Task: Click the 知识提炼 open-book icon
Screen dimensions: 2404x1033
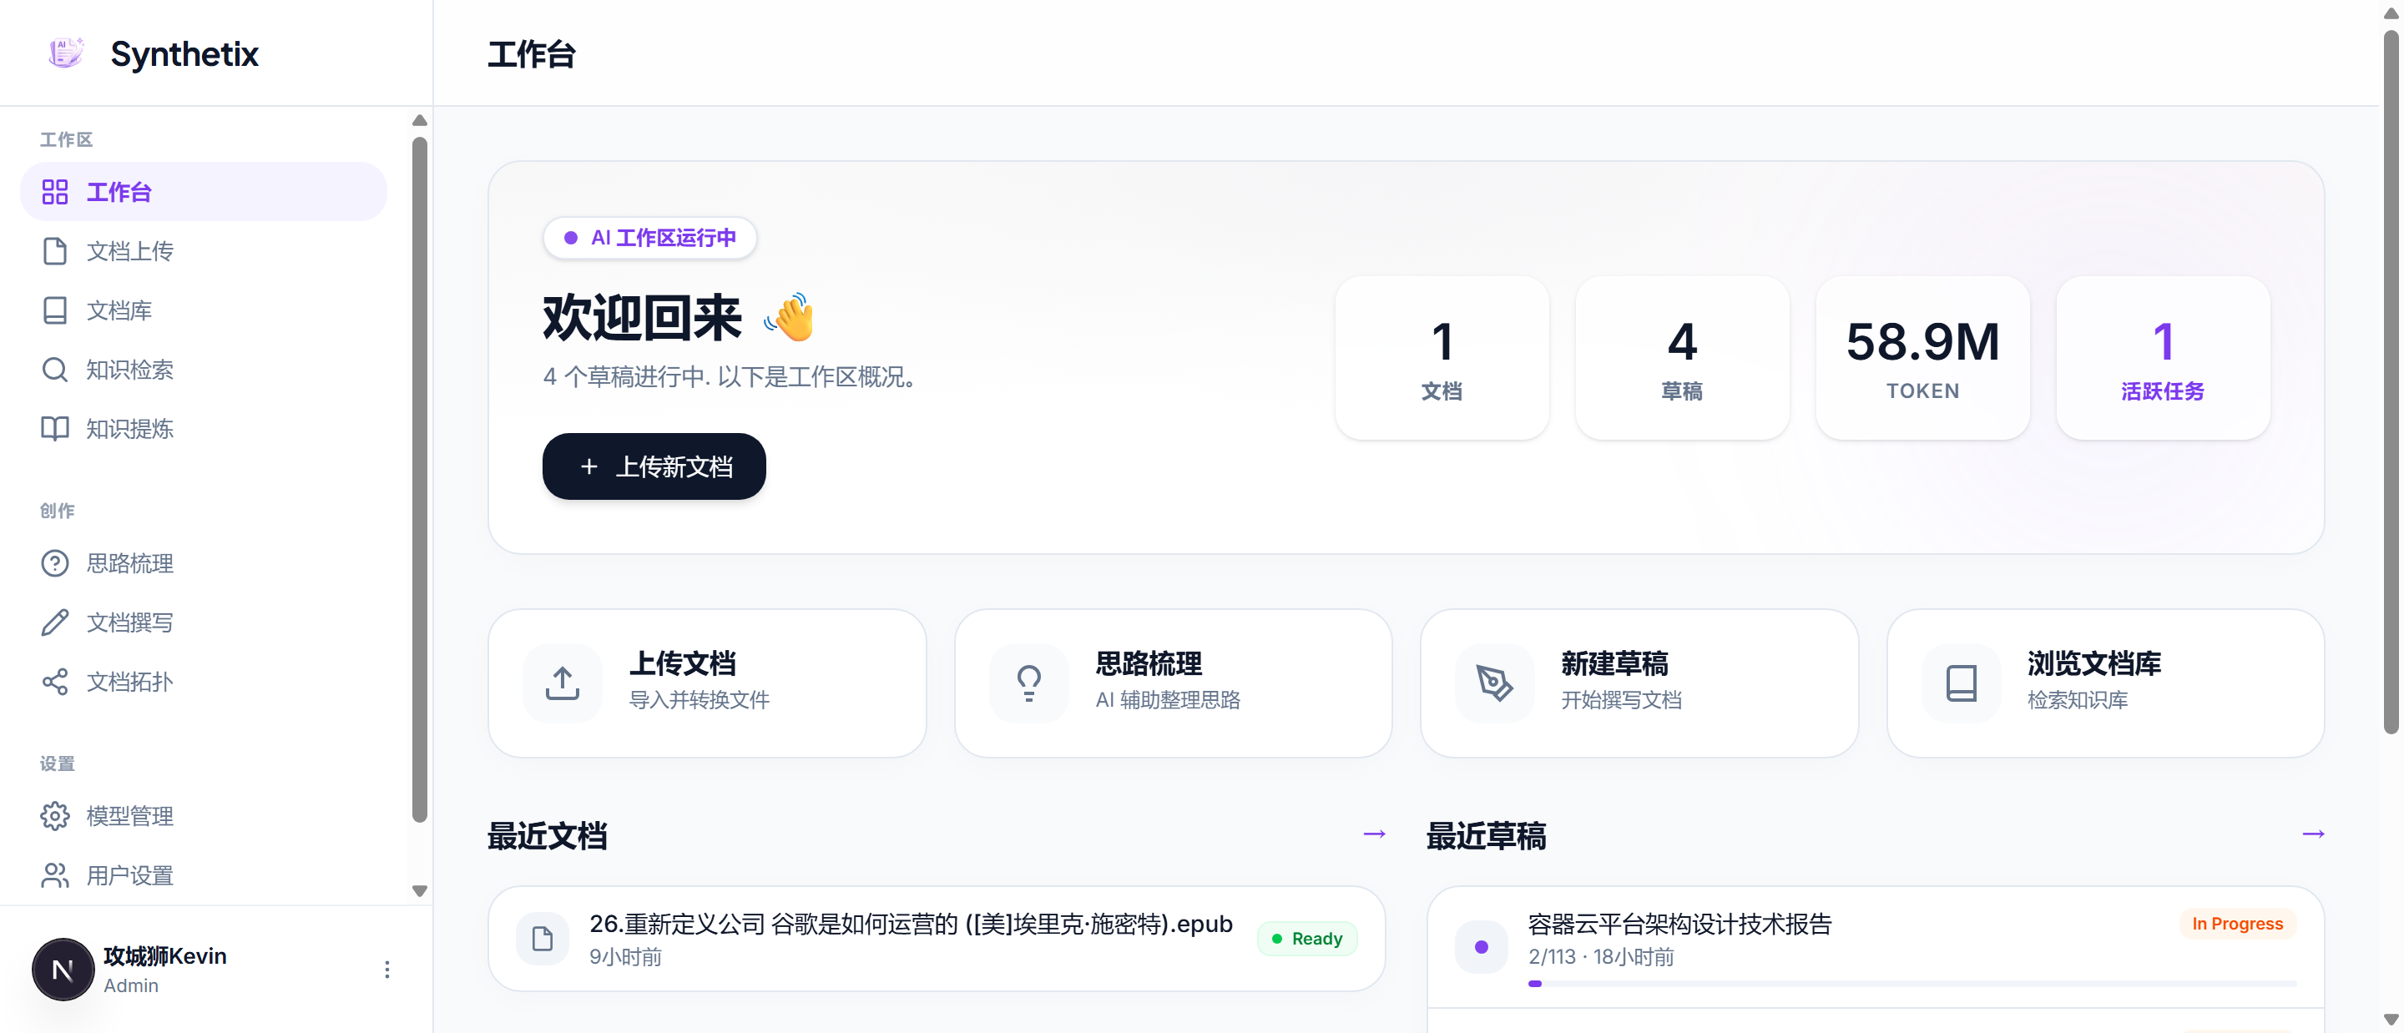Action: click(x=55, y=428)
